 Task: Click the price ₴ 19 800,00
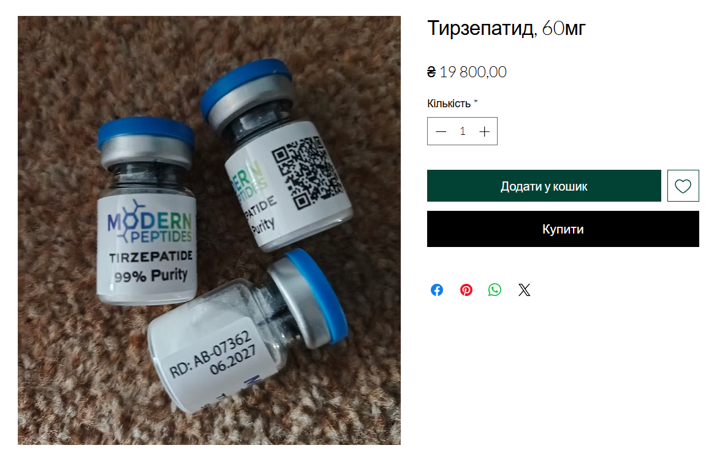point(467,72)
